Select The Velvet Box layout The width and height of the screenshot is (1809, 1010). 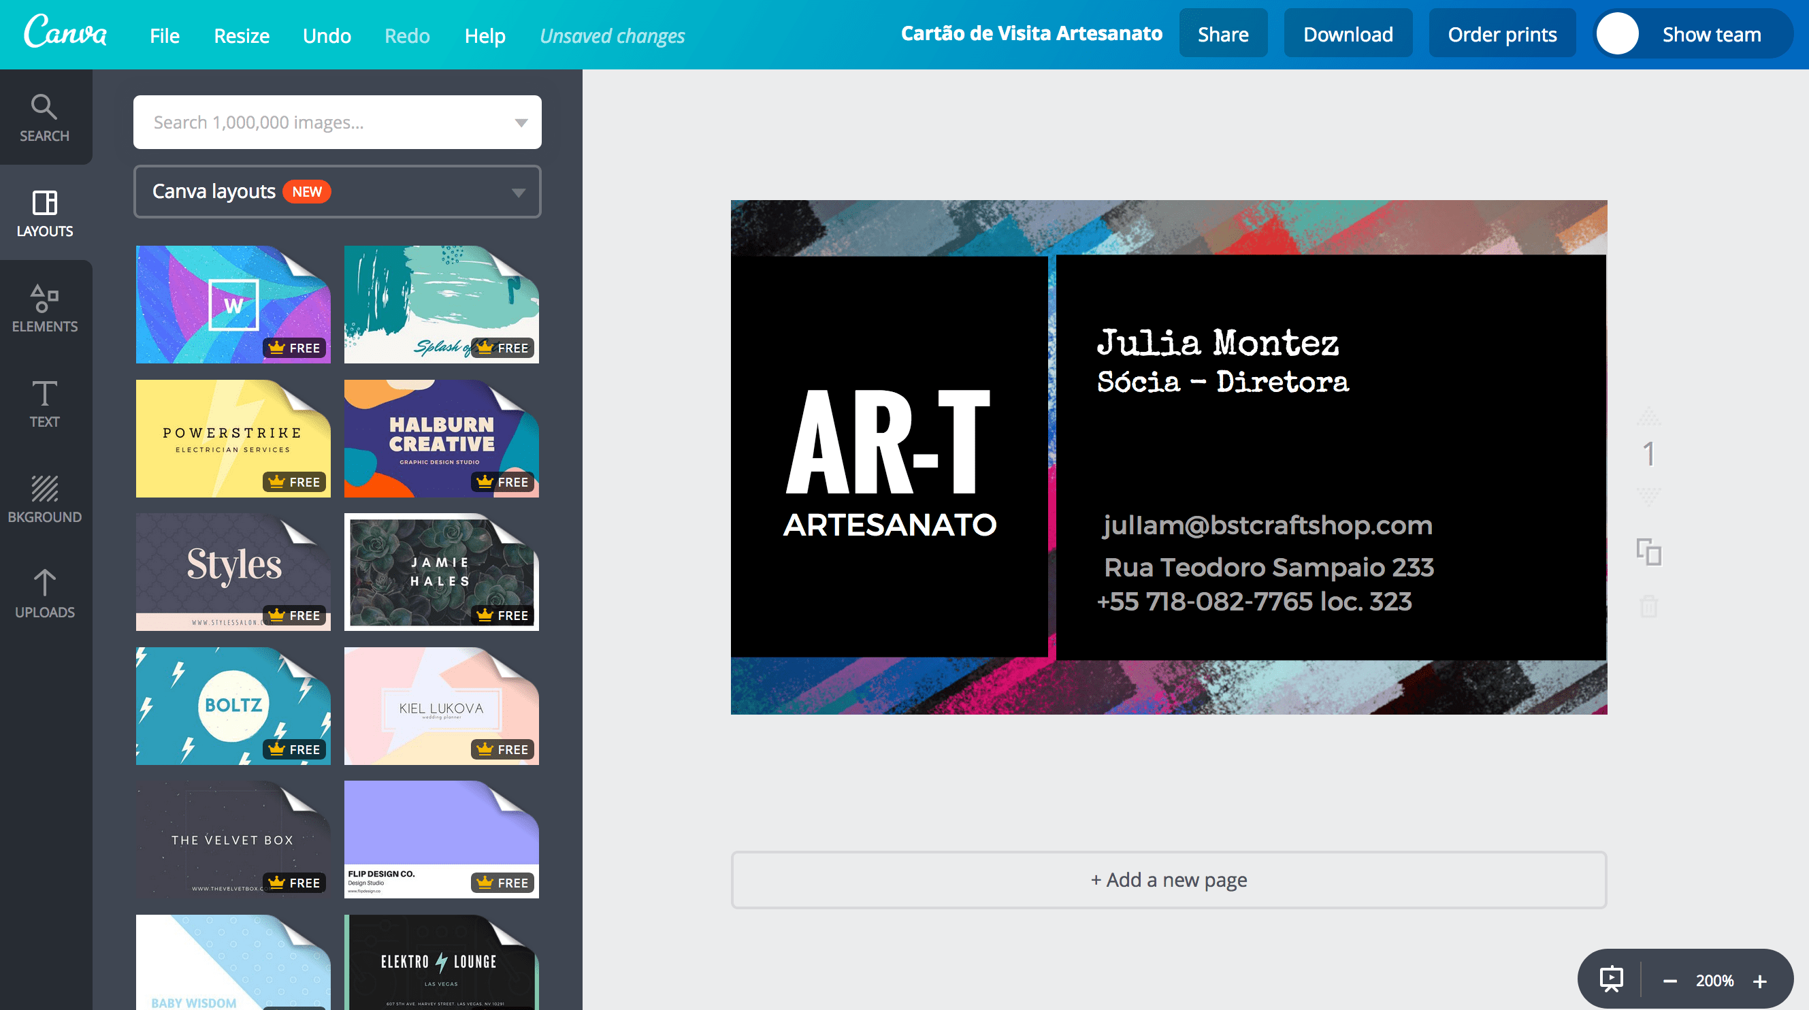(x=233, y=839)
